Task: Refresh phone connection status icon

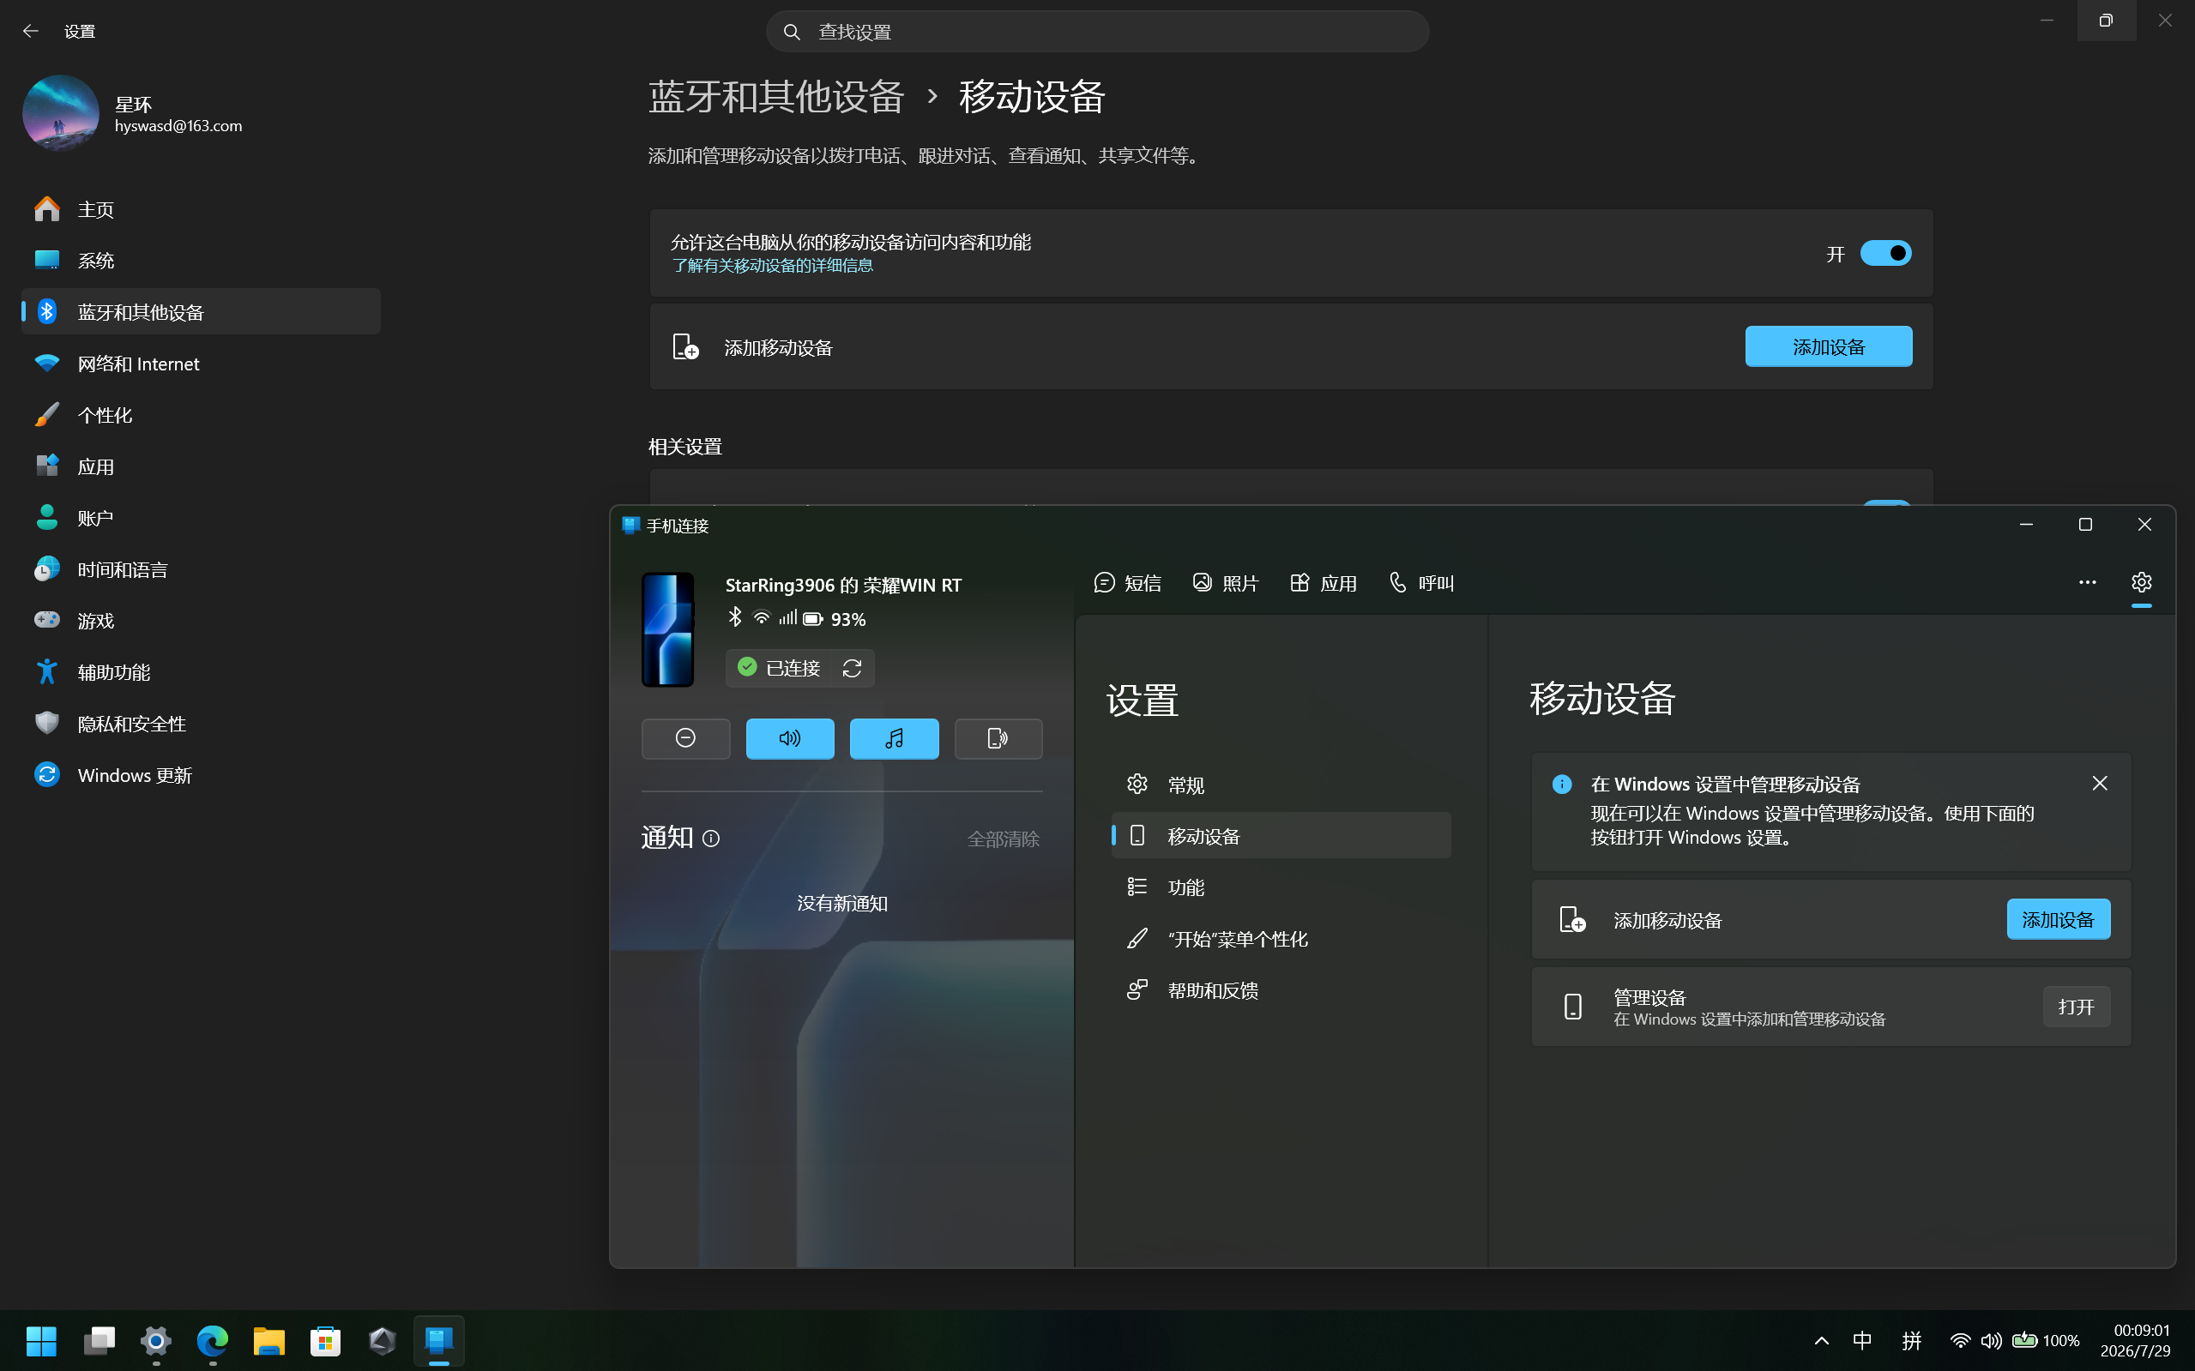Action: tap(852, 668)
